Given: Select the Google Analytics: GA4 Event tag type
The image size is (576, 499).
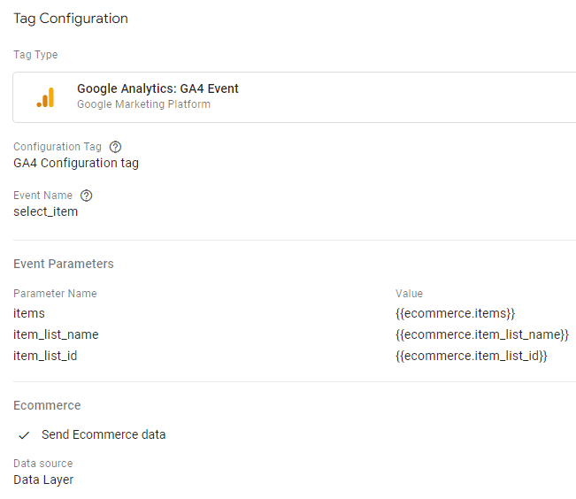Looking at the screenshot, I should tap(295, 97).
